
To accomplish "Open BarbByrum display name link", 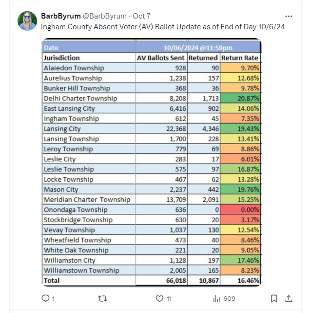I will (61, 16).
